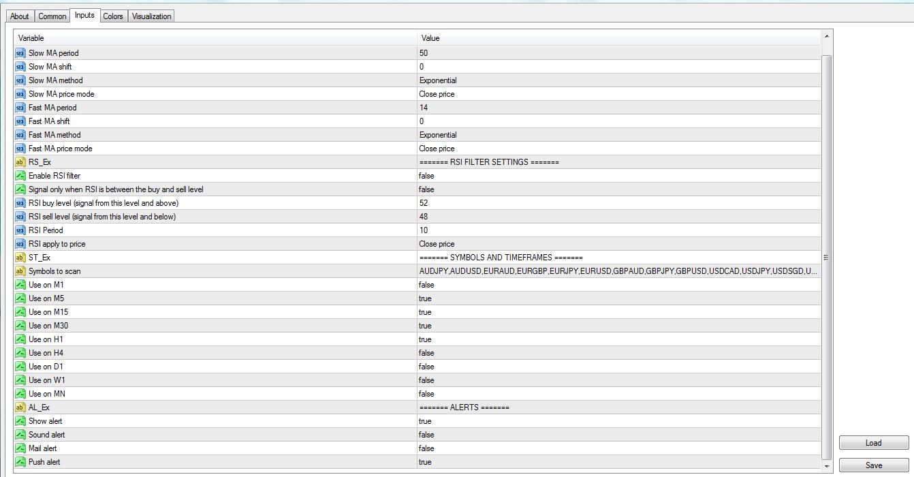This screenshot has height=477, width=914.
Task: Select the icon beside Sound alert
Action: [20, 435]
